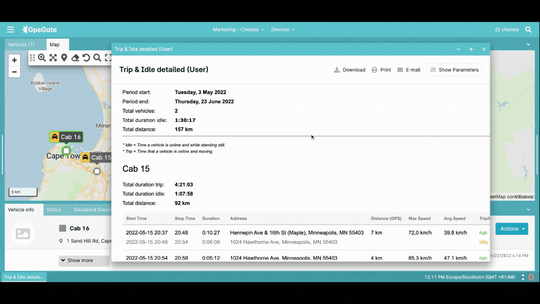Open the notification counter in the status bar
This screenshot has height=304, width=540.
coord(531,277)
